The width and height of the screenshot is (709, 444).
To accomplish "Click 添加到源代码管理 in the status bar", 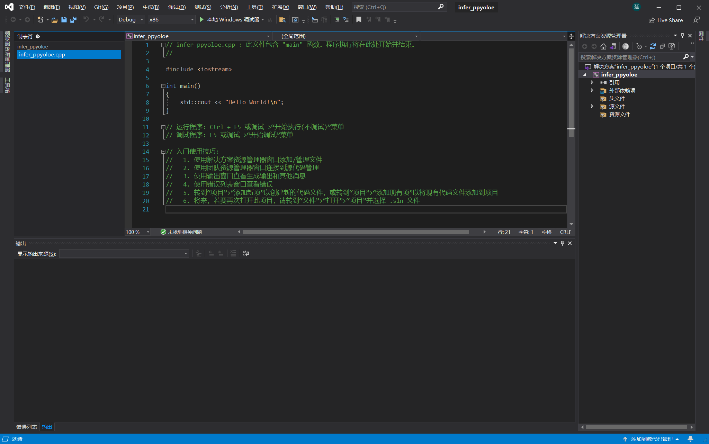I will tap(651, 439).
